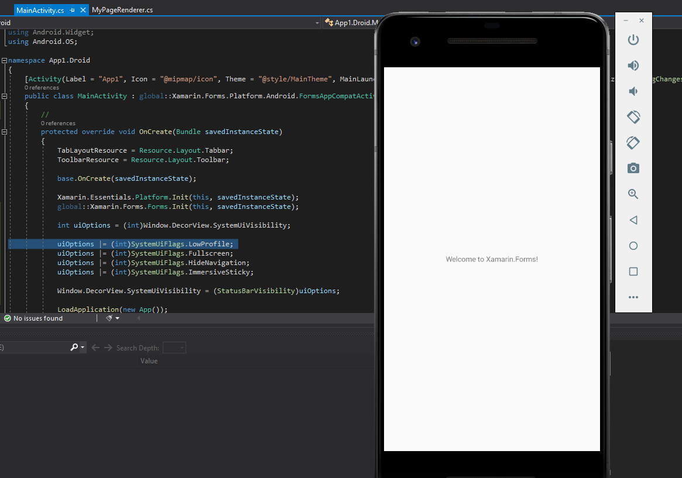Open the Search Depth combo box
Screen dimensions: 682x478
click(174, 347)
